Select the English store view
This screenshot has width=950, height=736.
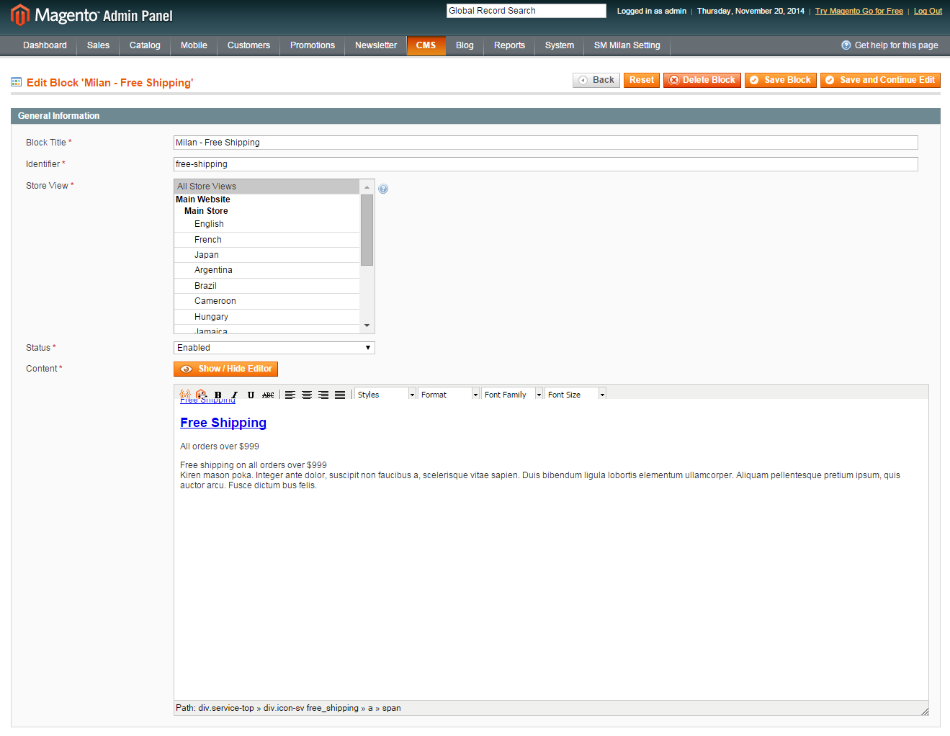coord(266,224)
